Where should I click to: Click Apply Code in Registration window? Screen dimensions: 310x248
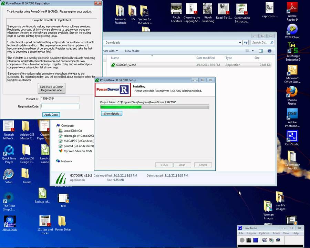click(51, 115)
